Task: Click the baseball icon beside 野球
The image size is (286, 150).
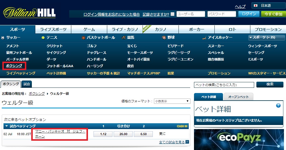Action: [164, 37]
